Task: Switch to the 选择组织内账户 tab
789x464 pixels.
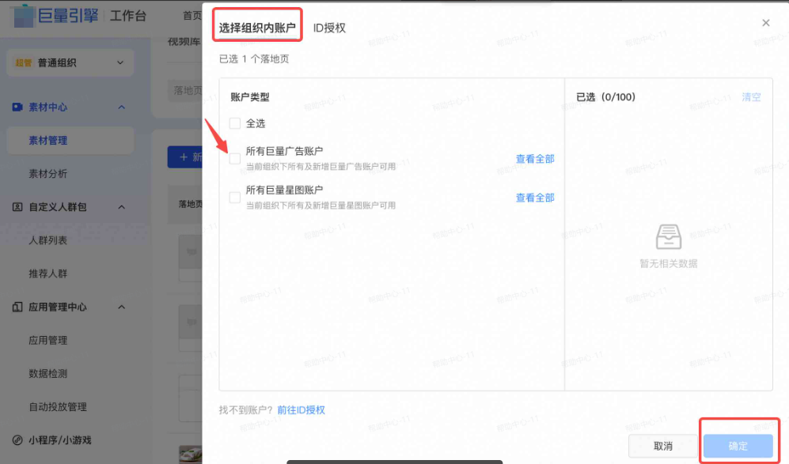Action: click(257, 28)
